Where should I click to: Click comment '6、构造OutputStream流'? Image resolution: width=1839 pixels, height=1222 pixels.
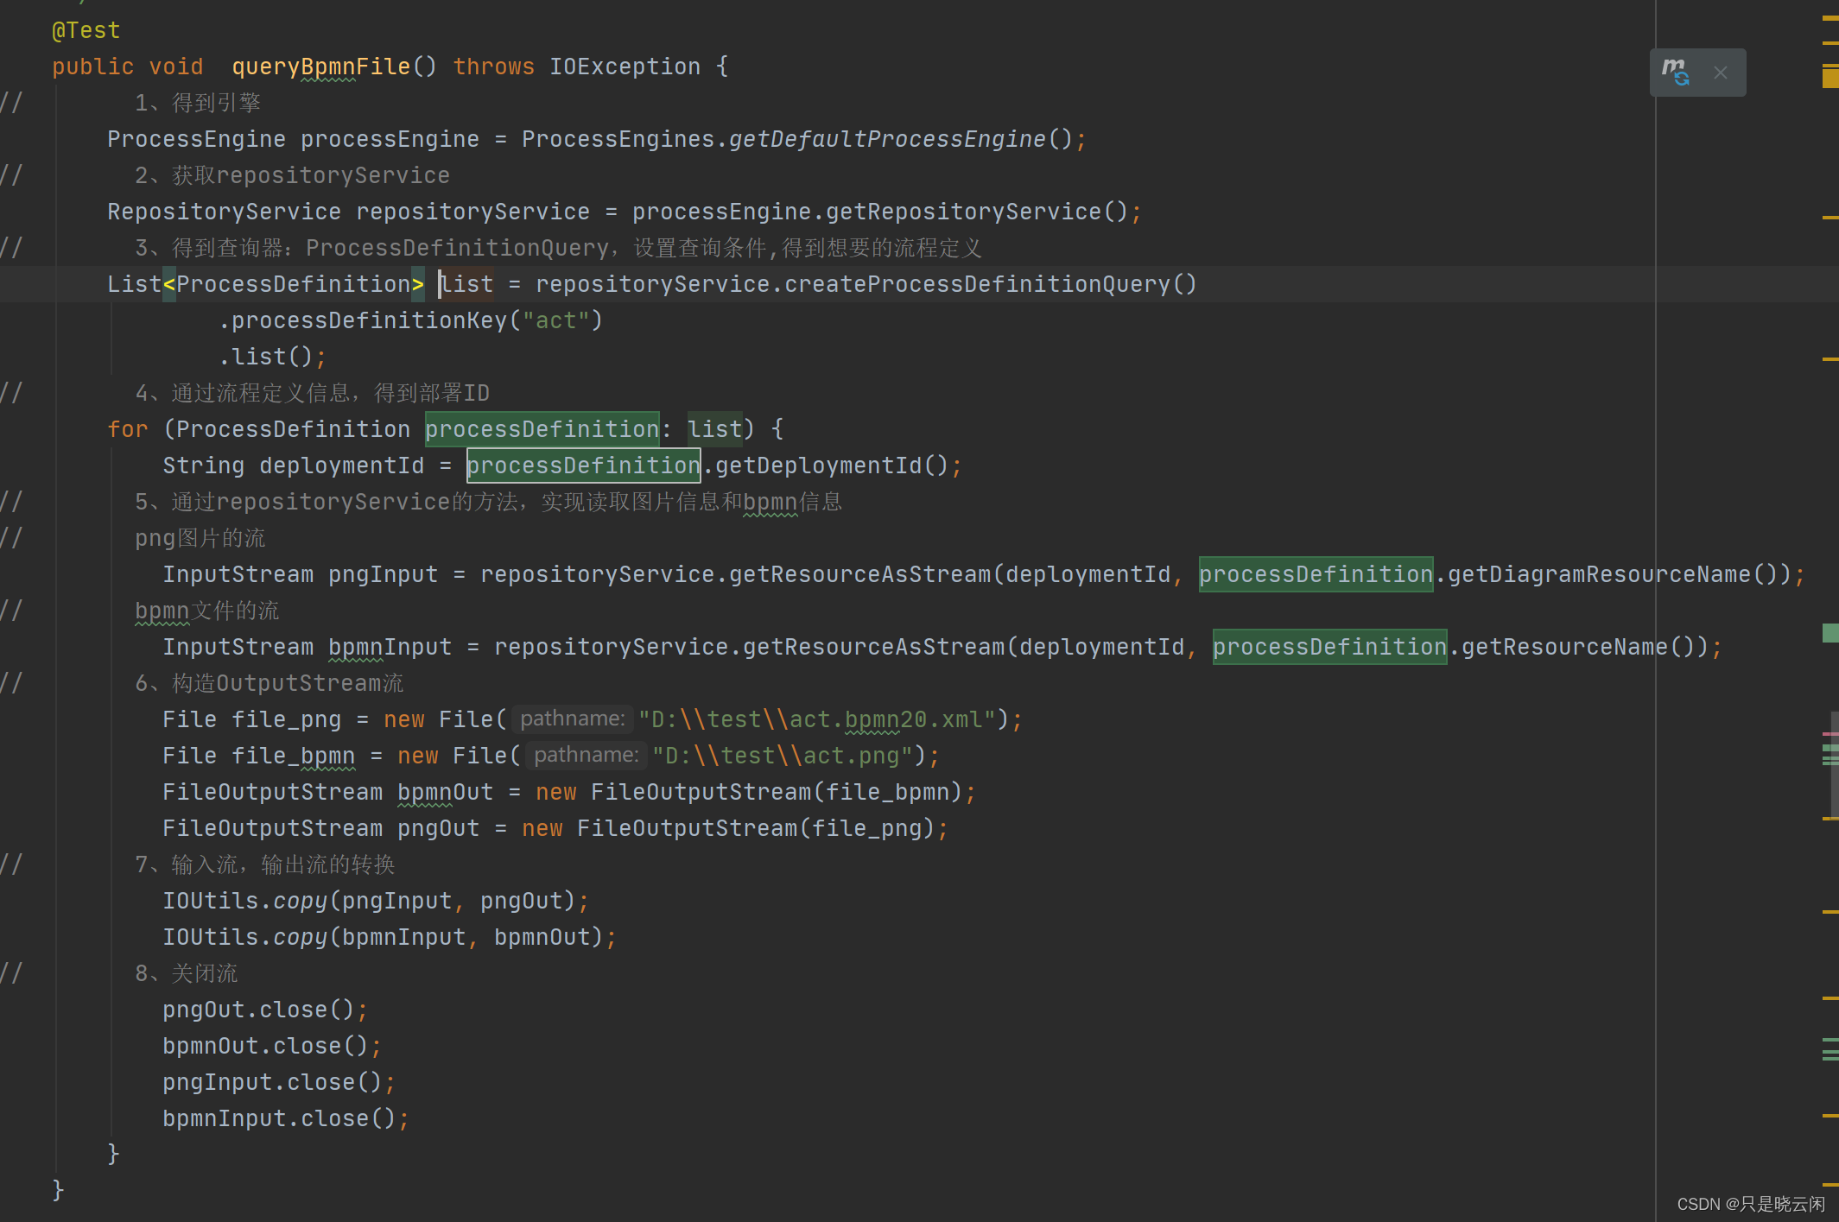click(x=270, y=683)
